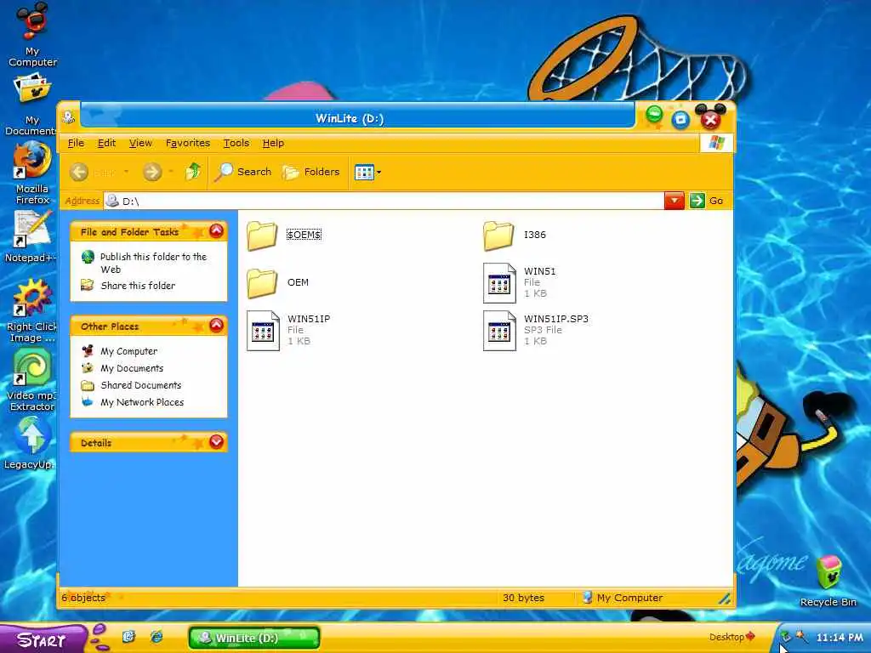The image size is (871, 653).
Task: Expand the Details panel
Action: click(217, 442)
